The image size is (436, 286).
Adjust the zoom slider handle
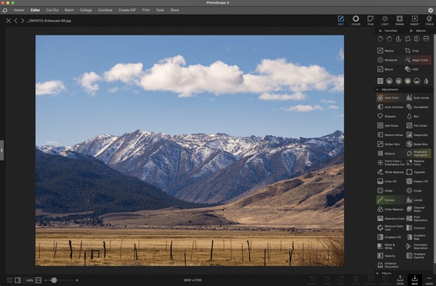tap(53, 280)
